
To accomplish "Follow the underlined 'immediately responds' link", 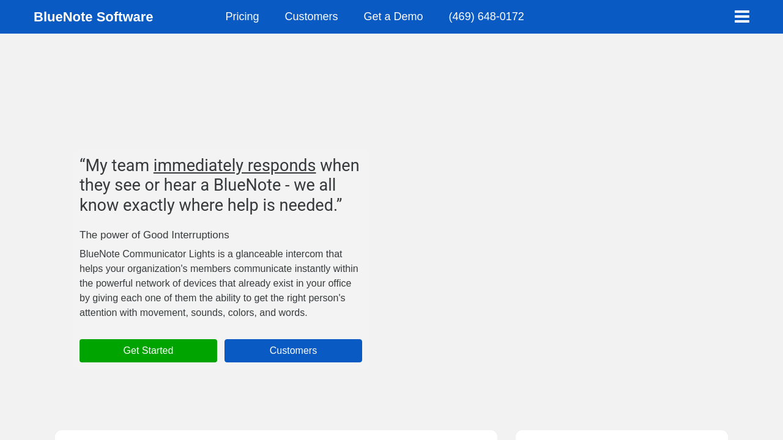I will click(234, 166).
